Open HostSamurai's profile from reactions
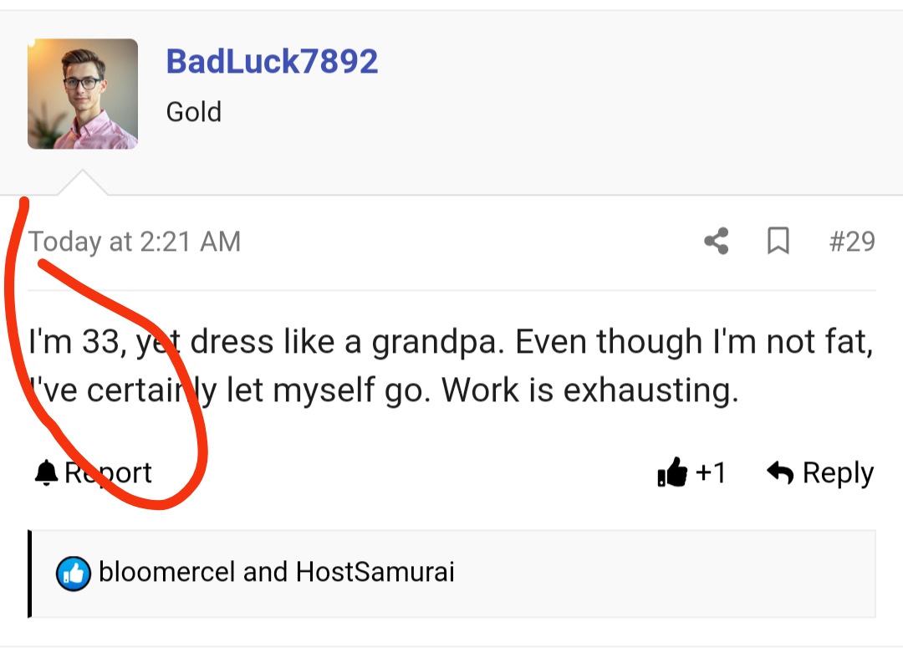This screenshot has height=658, width=903. (x=375, y=573)
